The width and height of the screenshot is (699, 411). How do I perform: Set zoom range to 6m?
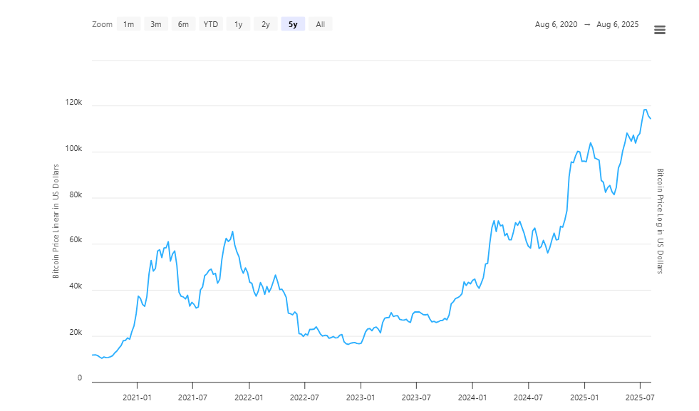point(183,24)
